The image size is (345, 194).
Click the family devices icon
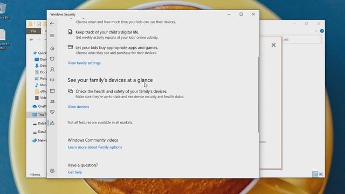pyautogui.click(x=70, y=91)
